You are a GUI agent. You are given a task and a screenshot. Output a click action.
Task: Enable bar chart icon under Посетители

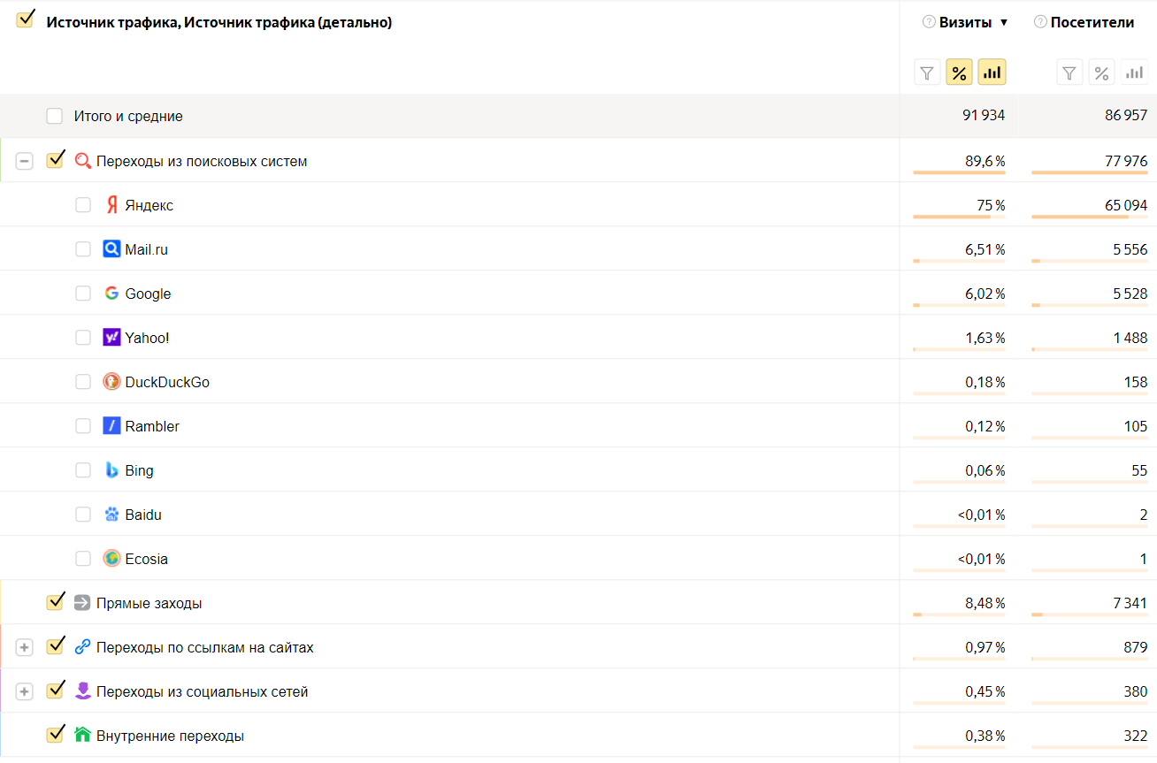(x=1134, y=72)
